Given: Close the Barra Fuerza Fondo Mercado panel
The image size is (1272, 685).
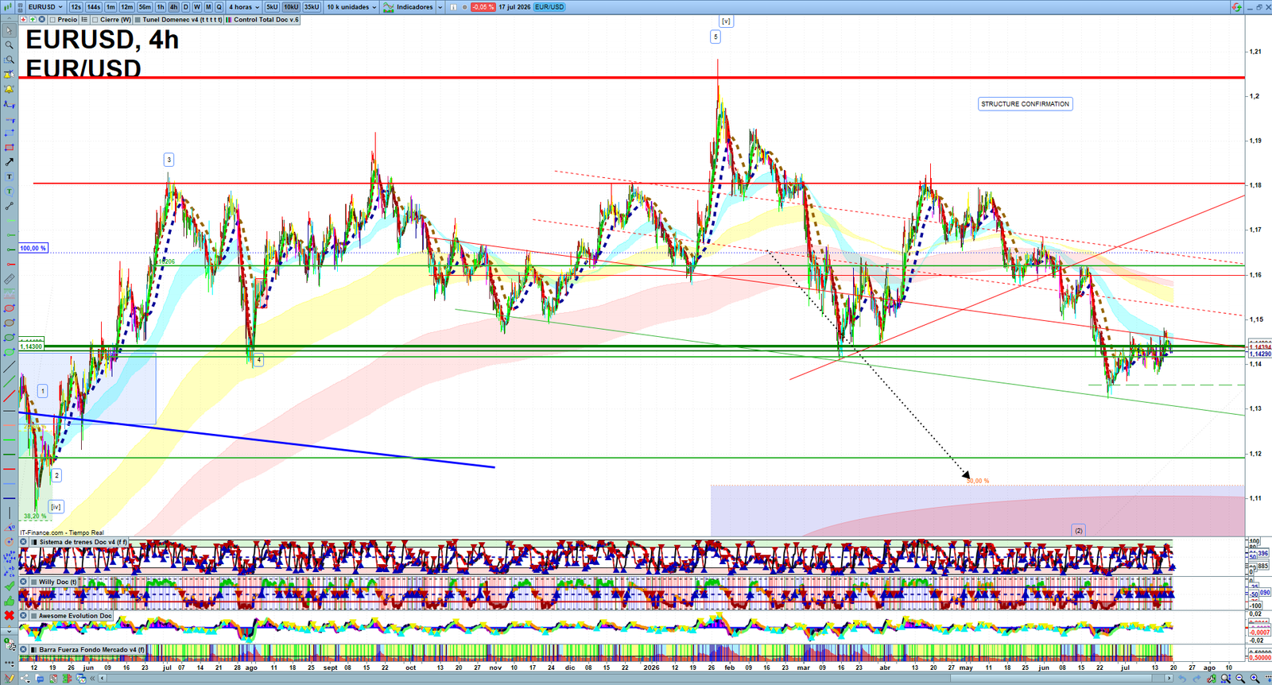Looking at the screenshot, I should click(23, 649).
